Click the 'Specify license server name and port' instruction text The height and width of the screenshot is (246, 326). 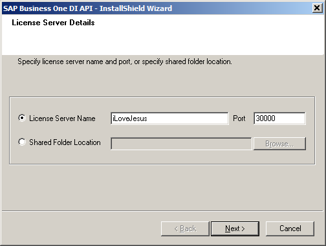(125, 61)
